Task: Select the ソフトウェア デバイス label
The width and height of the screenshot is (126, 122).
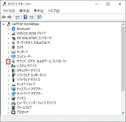Action: 28,80
